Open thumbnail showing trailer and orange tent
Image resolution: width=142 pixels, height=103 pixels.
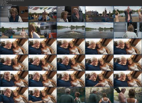[x=43, y=30]
